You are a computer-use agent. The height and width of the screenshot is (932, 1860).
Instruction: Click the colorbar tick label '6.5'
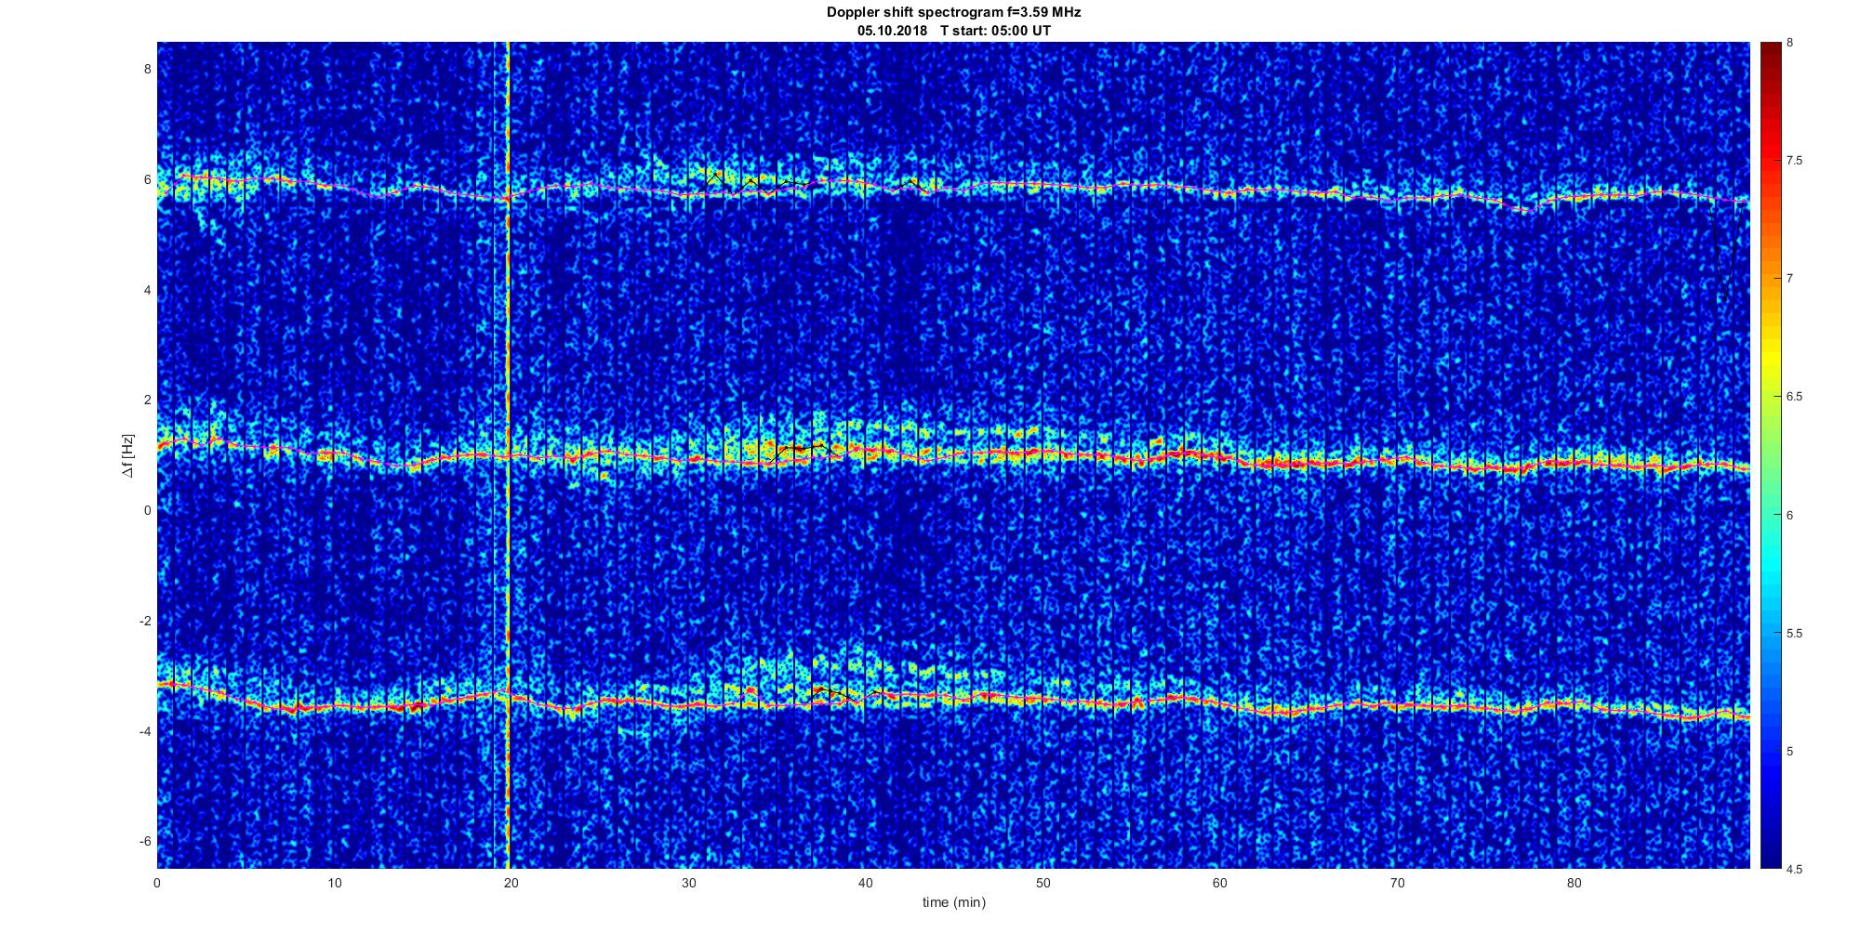[x=1795, y=397]
